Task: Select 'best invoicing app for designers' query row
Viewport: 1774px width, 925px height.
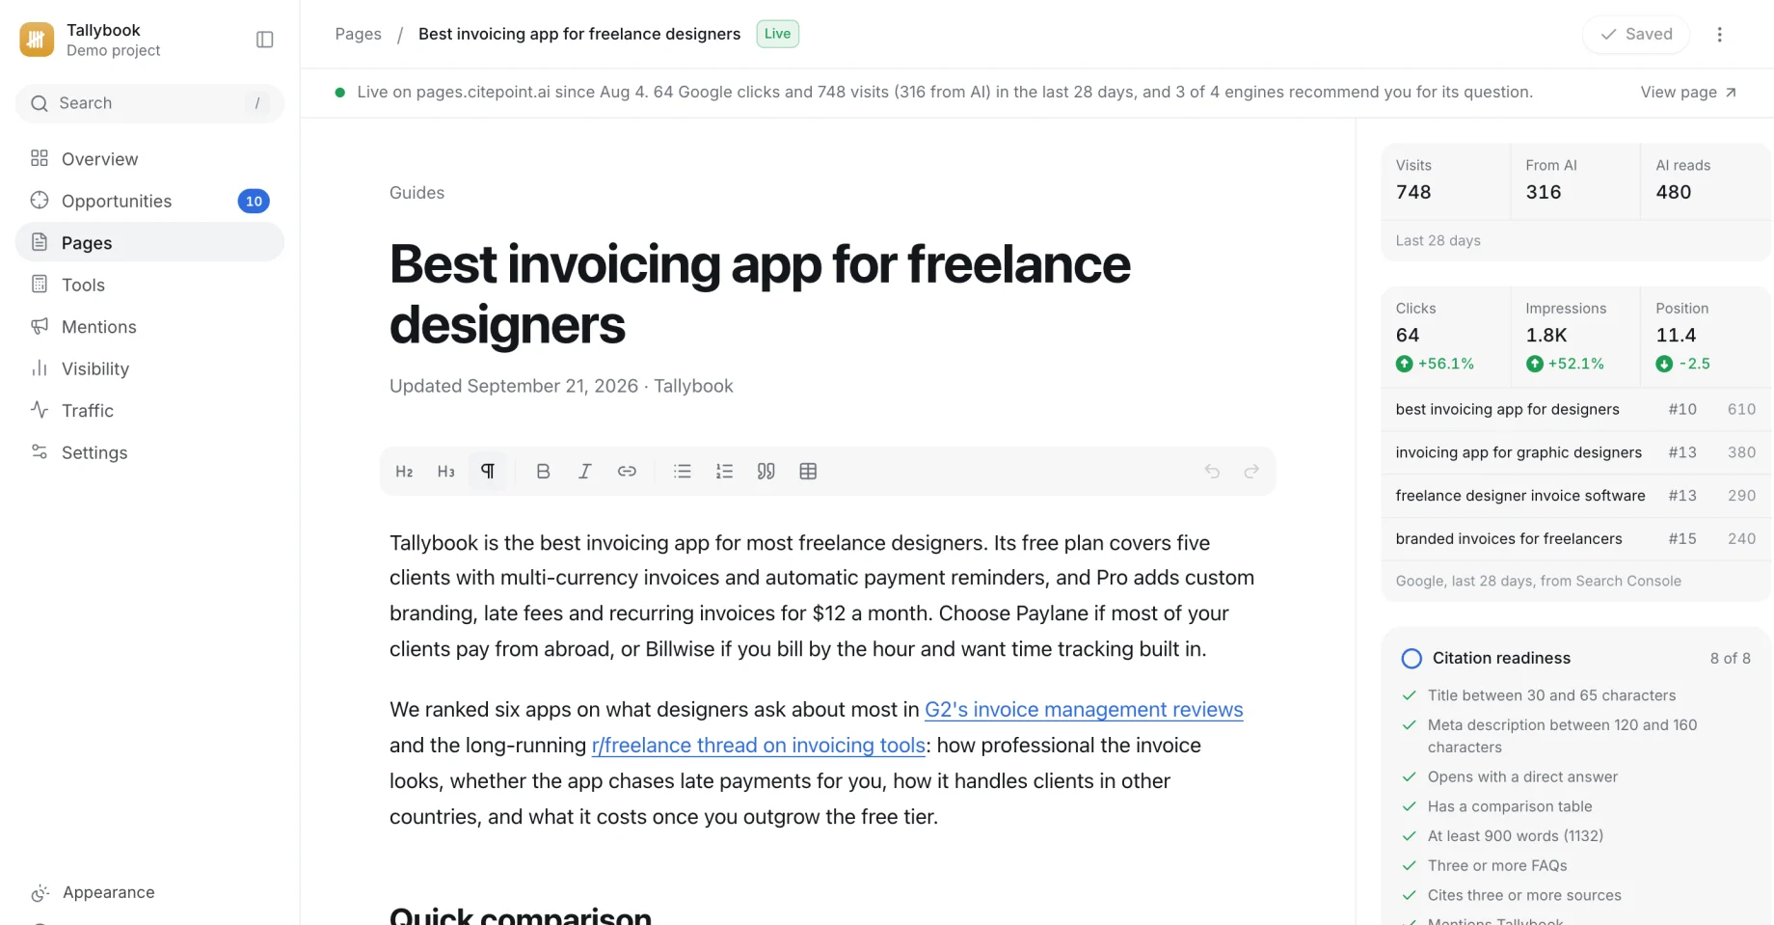Action: click(x=1575, y=409)
